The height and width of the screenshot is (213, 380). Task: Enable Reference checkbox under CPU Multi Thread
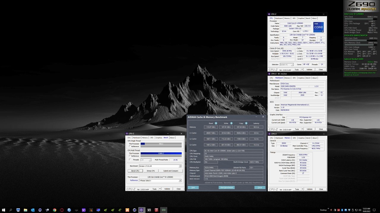130,156
